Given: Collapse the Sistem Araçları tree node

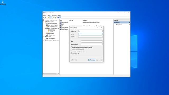Looking at the screenshot, I should 44,22.
